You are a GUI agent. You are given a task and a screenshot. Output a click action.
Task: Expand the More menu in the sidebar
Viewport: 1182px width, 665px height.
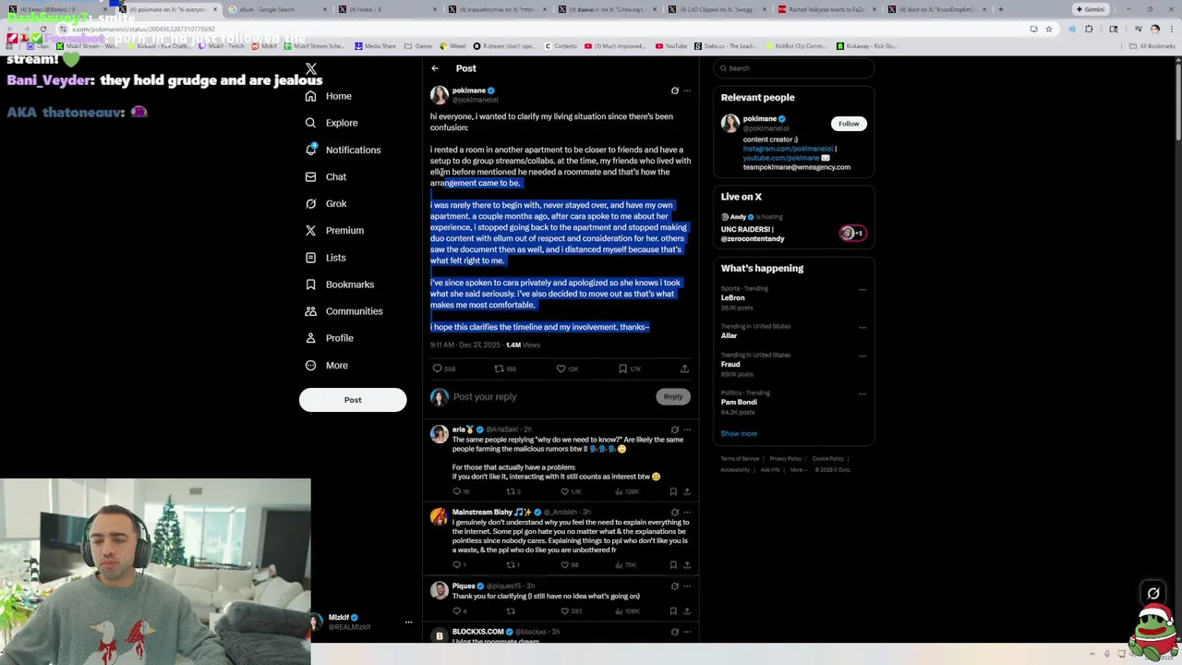326,365
